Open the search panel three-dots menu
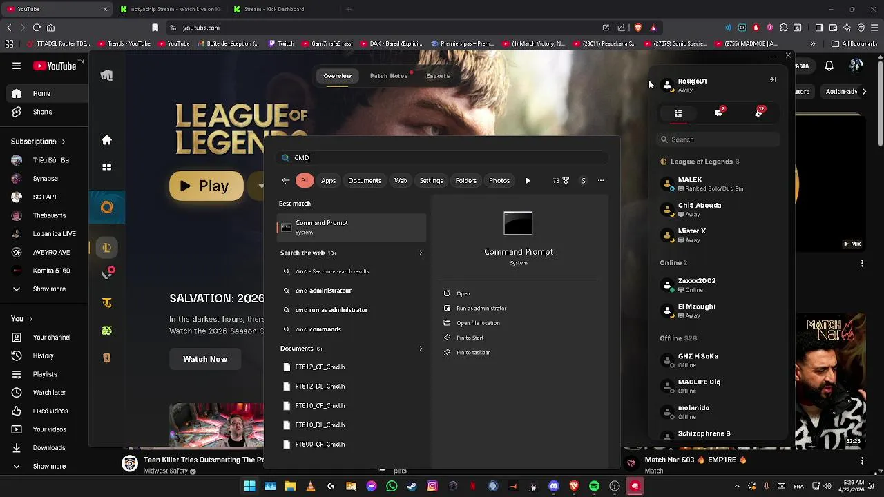This screenshot has width=884, height=497. [601, 180]
